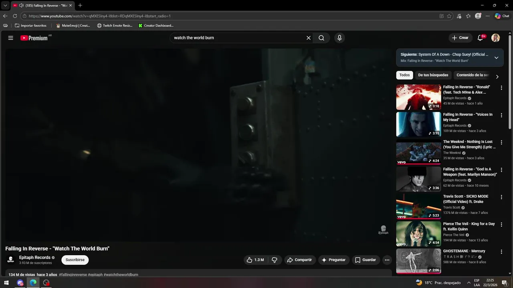Go back in browser
This screenshot has width=513, height=288.
pyautogui.click(x=5, y=16)
